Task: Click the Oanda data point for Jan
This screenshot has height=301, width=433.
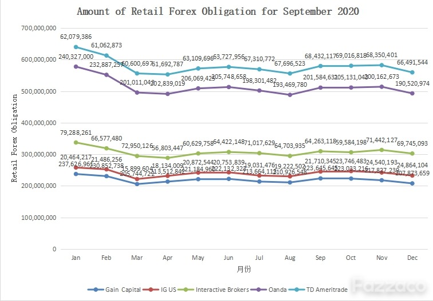Action: point(76,67)
